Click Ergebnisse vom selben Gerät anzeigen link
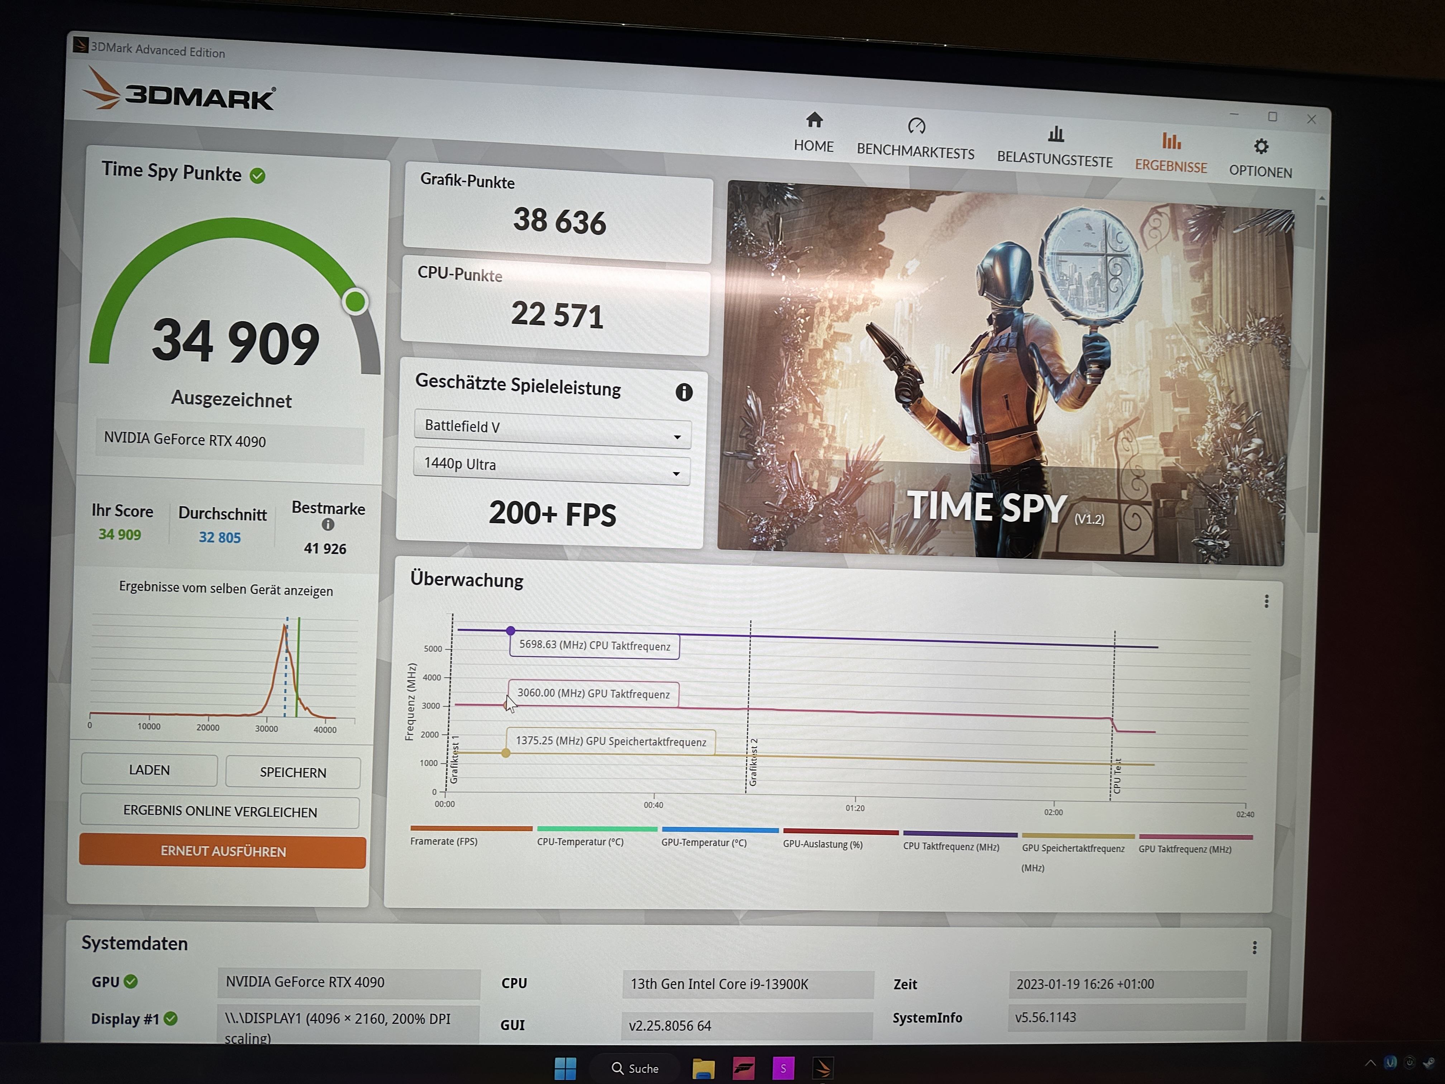 pyautogui.click(x=226, y=589)
